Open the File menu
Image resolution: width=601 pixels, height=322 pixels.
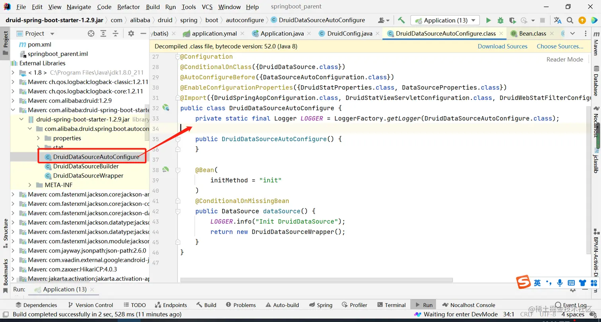21,7
